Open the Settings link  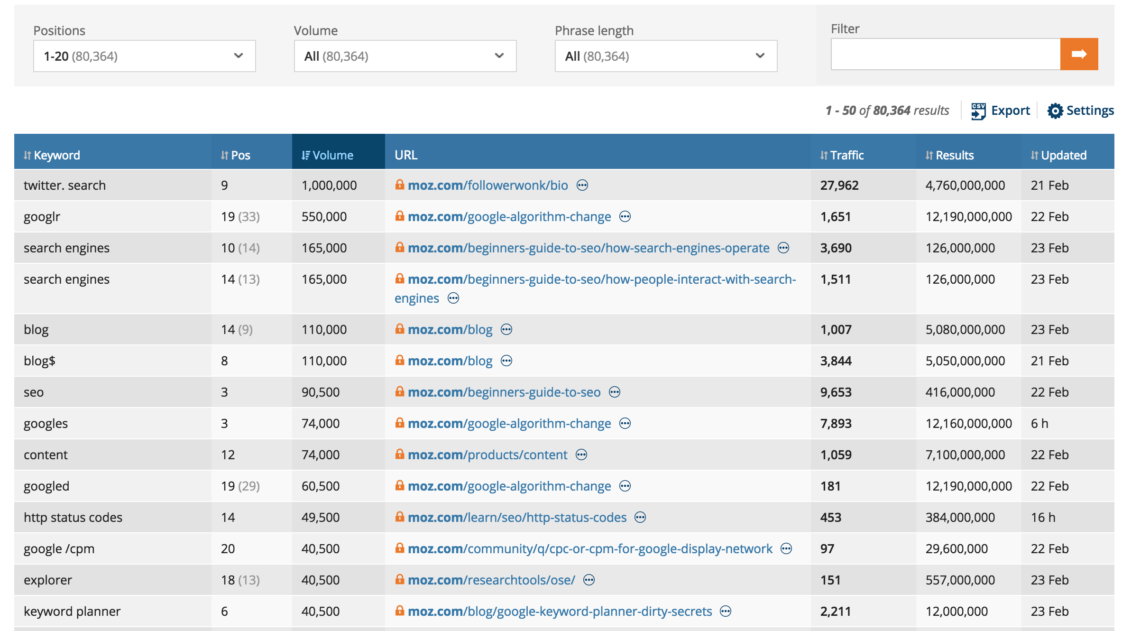click(1090, 111)
